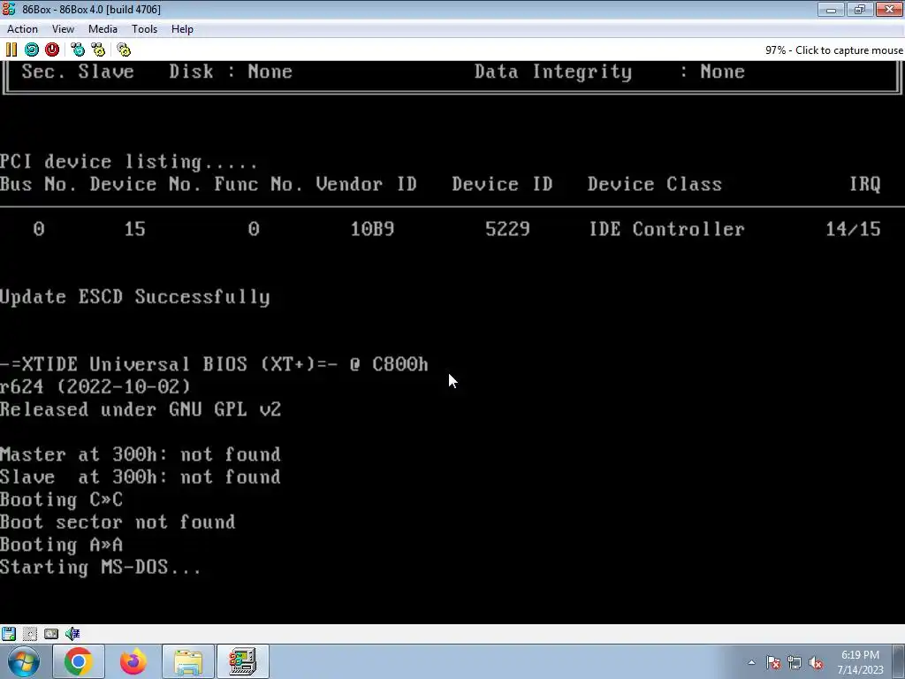Click Device ID value '5229'
This screenshot has width=905, height=679.
(x=507, y=229)
